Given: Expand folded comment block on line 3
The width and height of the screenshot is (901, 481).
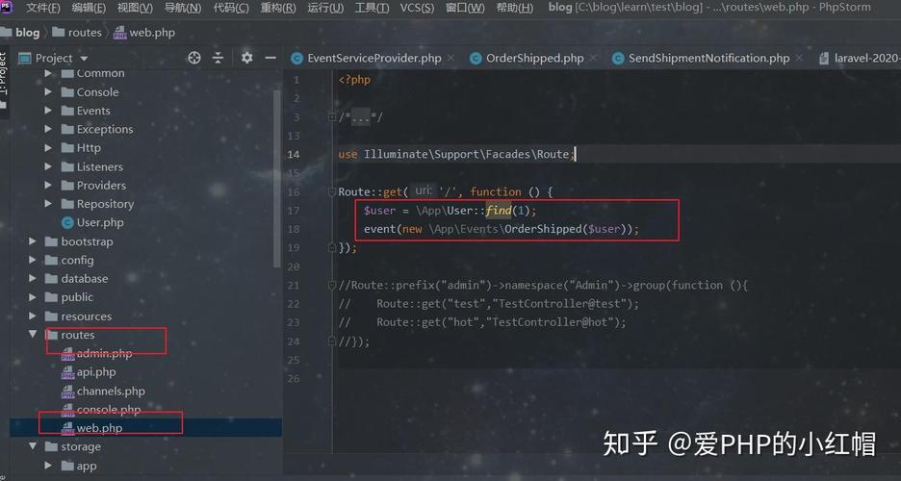Looking at the screenshot, I should coord(331,117).
